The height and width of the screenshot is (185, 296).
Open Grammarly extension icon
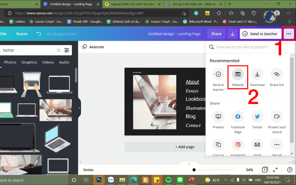(x=196, y=13)
